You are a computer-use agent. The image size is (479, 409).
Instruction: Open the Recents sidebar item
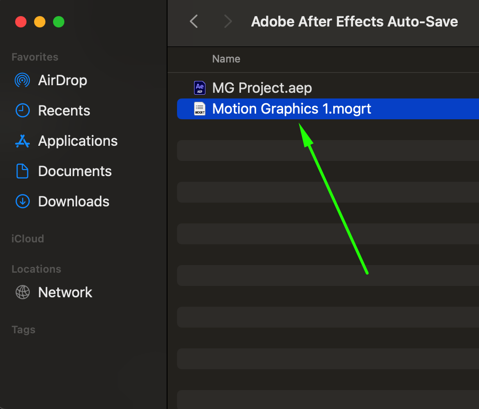(x=64, y=111)
